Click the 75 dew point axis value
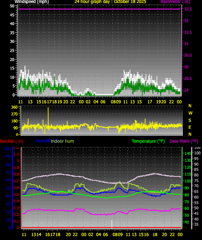 coord(196,181)
